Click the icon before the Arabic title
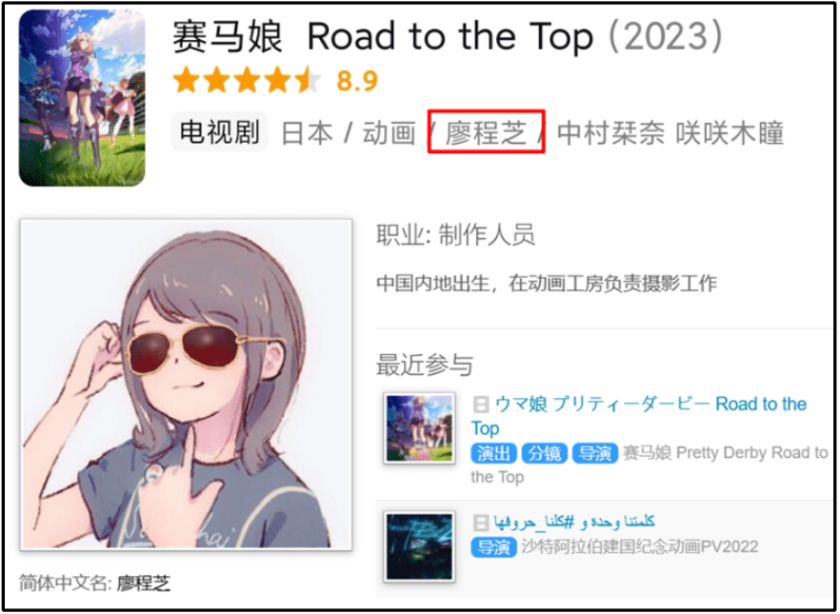Screen dimensions: 840x614 (x=481, y=522)
